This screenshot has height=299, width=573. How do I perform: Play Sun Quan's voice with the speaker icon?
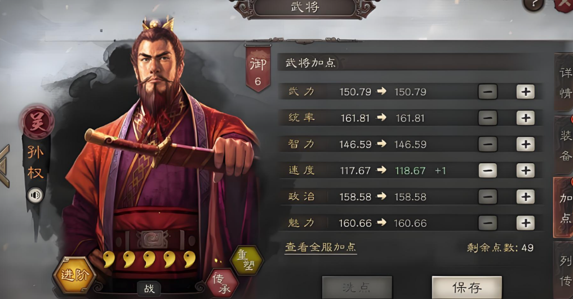click(35, 195)
